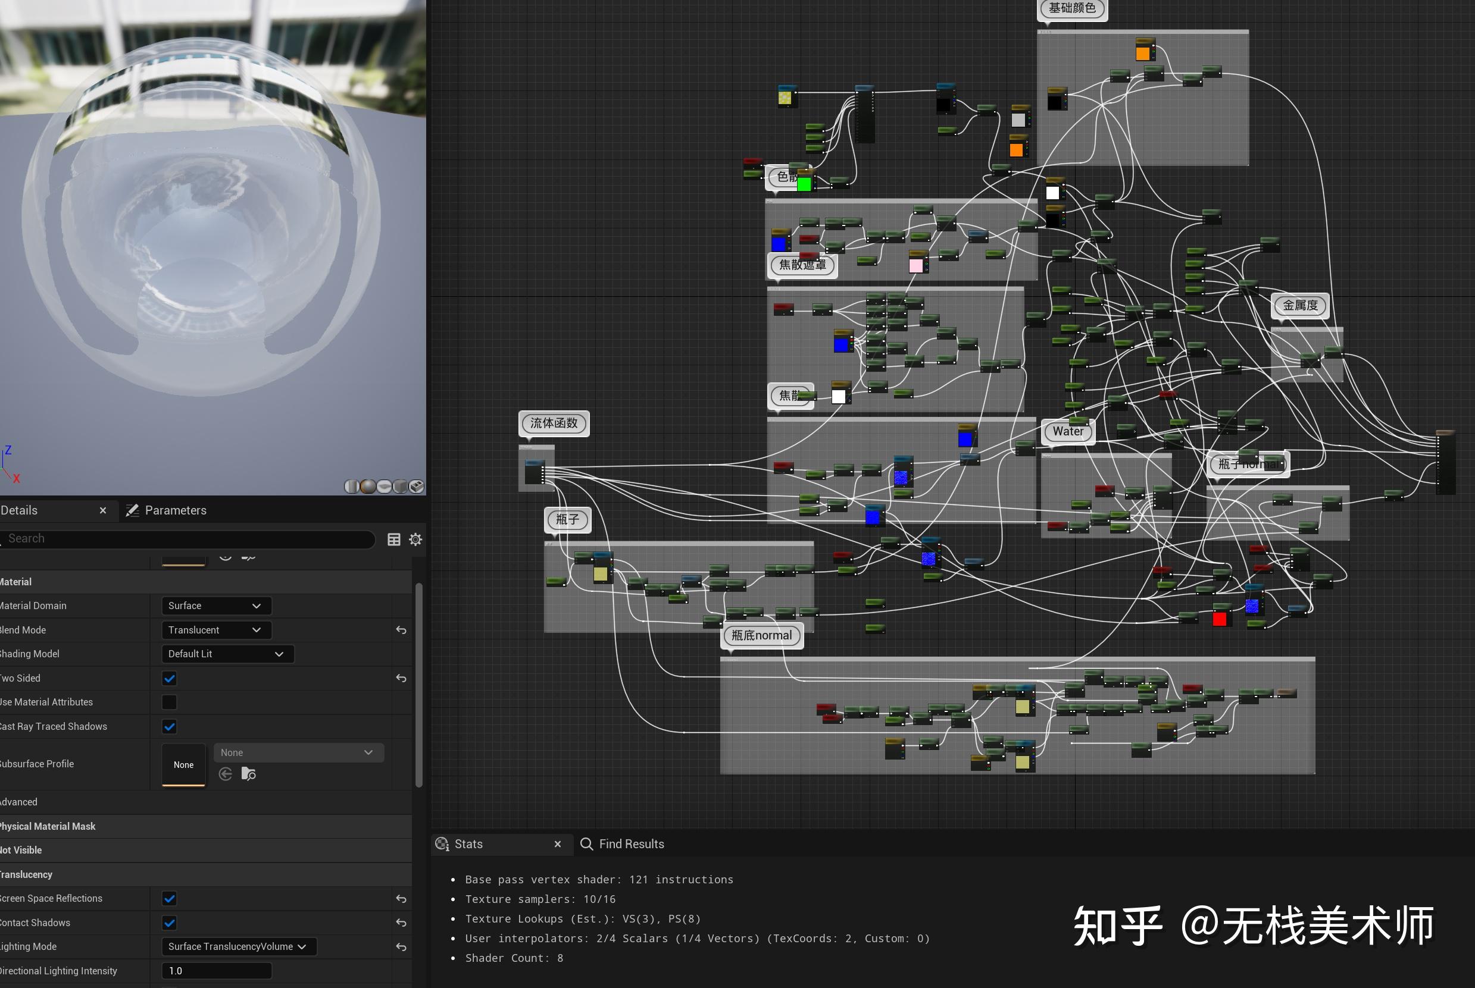Open the Find Results tab
Viewport: 1475px width, 988px height.
point(631,843)
